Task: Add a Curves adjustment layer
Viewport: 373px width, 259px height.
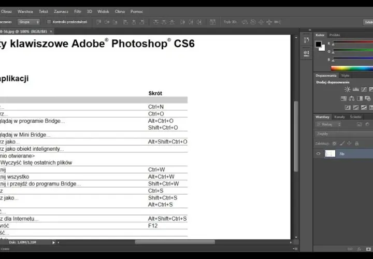Action: coord(364,90)
